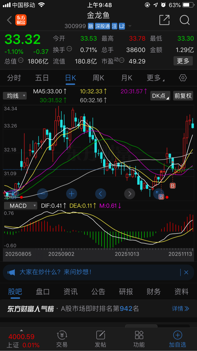Open the 均线 indicator dropdown

(15, 96)
